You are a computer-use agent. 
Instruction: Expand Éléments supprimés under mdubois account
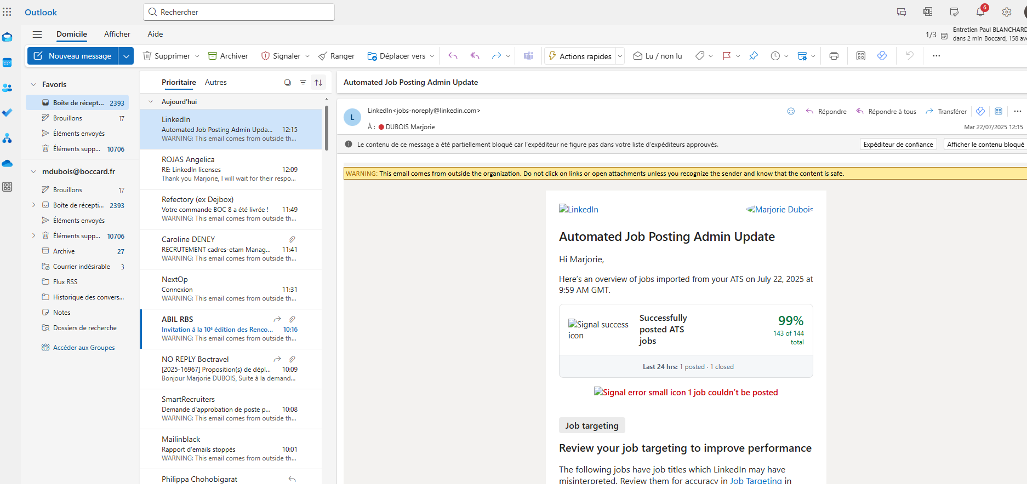click(x=33, y=236)
